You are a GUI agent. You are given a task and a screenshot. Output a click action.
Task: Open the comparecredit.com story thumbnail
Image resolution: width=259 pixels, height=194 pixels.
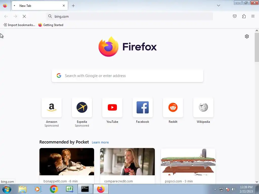pos(127,162)
